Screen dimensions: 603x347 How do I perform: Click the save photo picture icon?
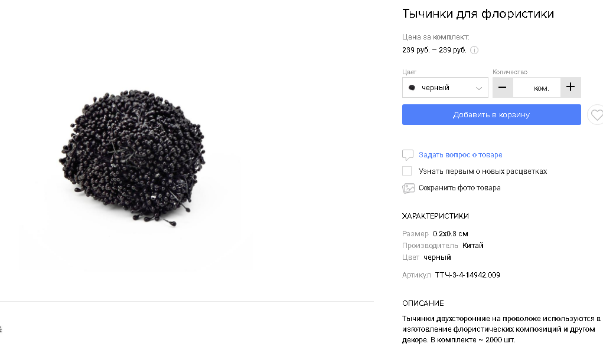tap(408, 189)
